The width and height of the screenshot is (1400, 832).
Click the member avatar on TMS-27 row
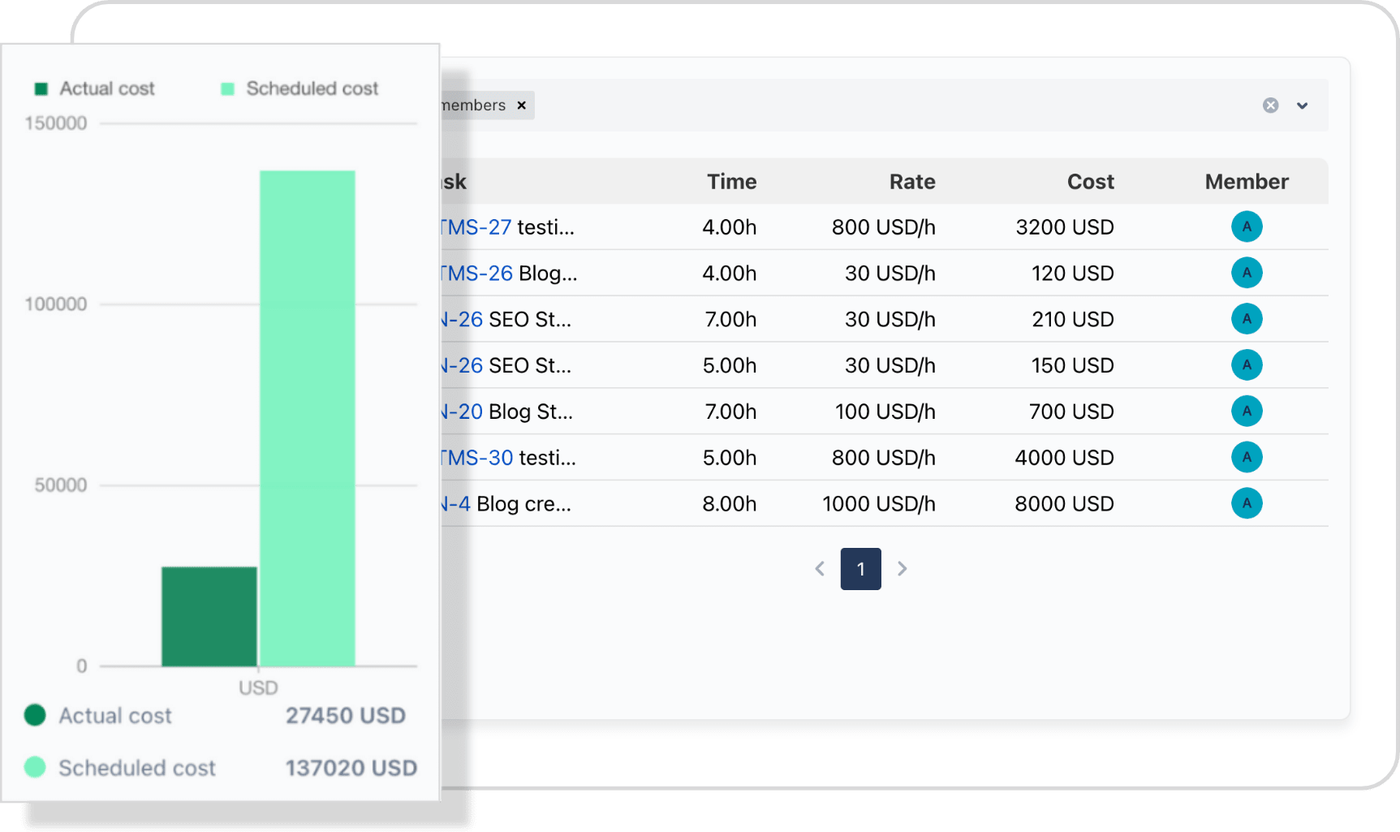point(1247,226)
